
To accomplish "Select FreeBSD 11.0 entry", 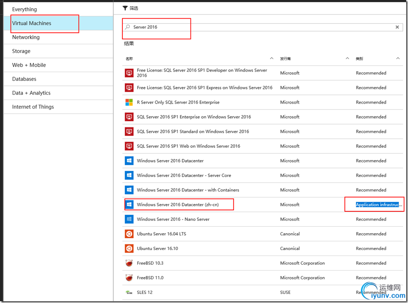I will point(150,277).
